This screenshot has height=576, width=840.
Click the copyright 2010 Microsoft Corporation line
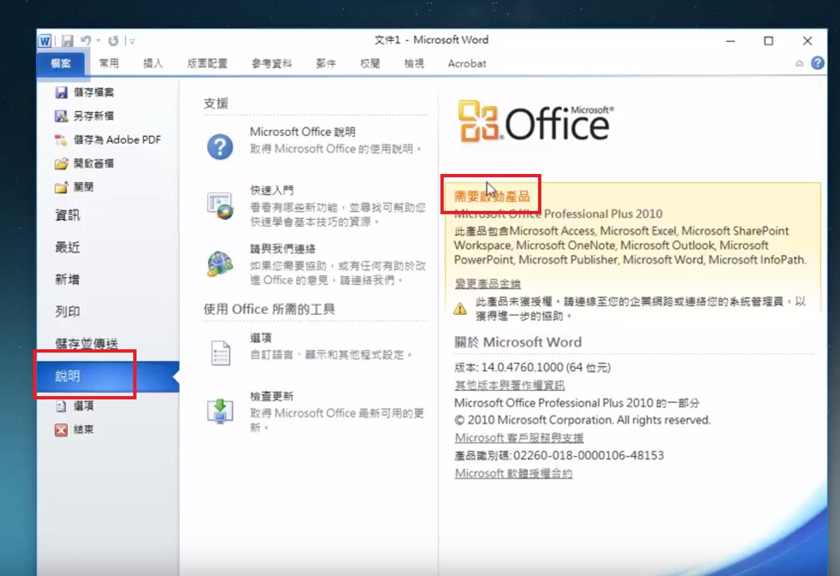[583, 420]
